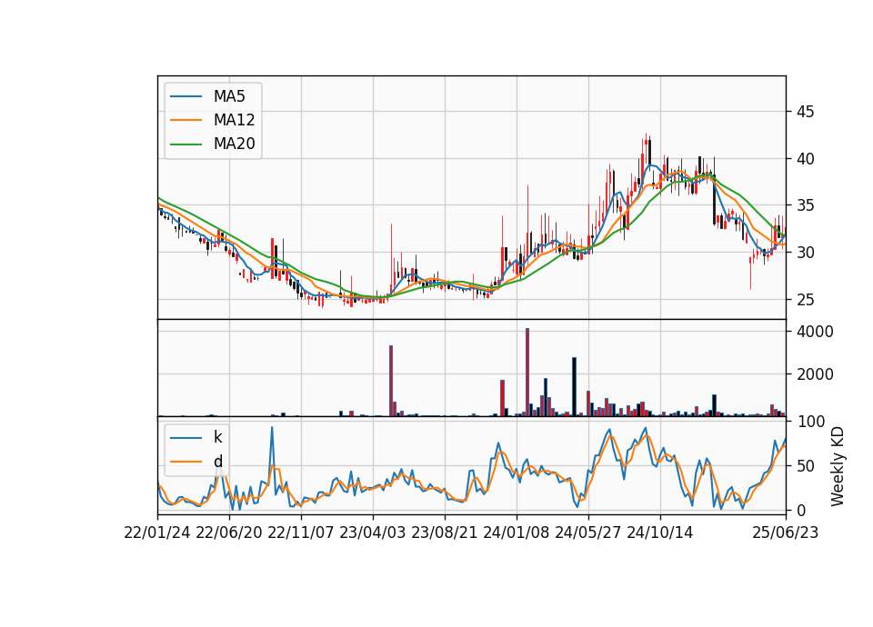The image size is (873, 627).
Task: Click the MA20 legend label
Action: (234, 144)
